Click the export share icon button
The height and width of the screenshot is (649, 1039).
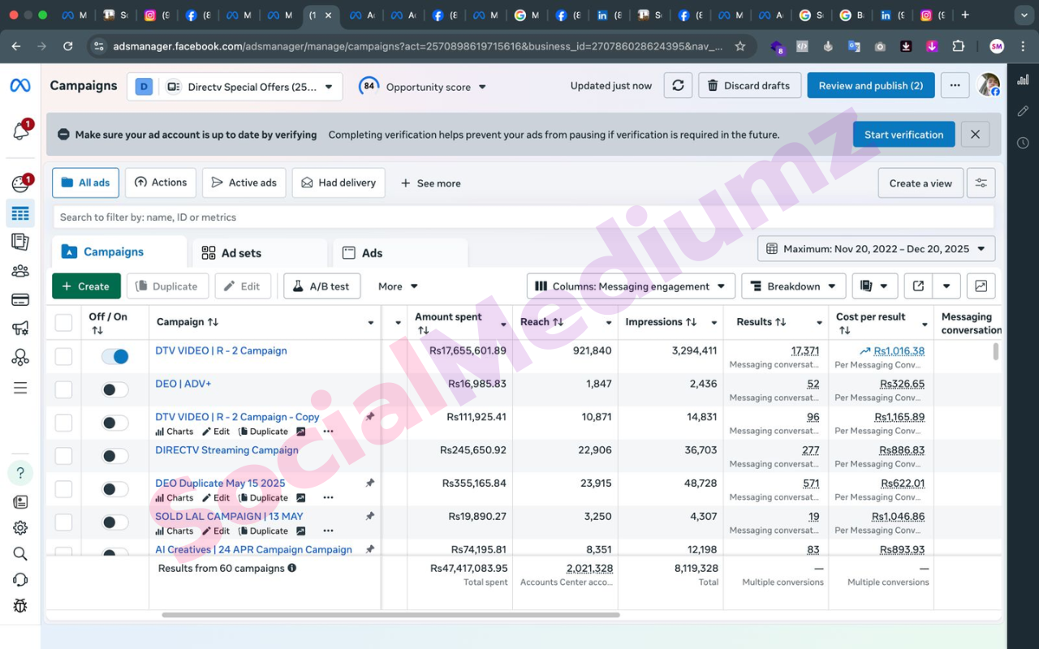point(918,286)
